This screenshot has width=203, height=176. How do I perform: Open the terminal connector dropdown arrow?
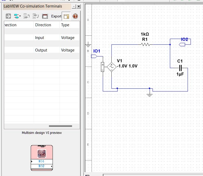pyautogui.click(x=20, y=16)
